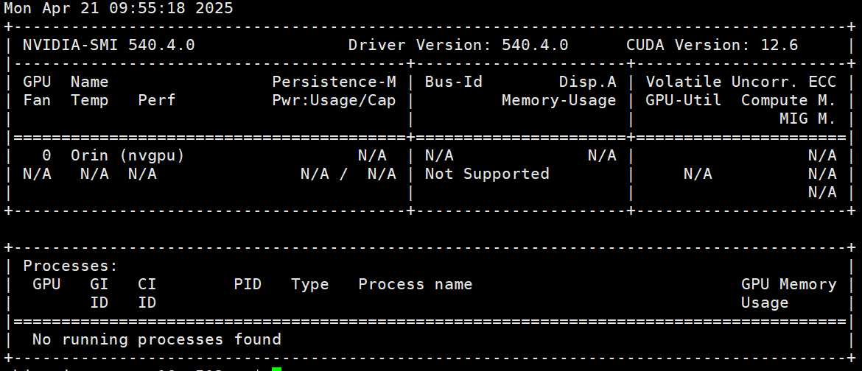Click the Orin (nvgpu) GPU name
The image size is (862, 371).
pyautogui.click(x=127, y=155)
